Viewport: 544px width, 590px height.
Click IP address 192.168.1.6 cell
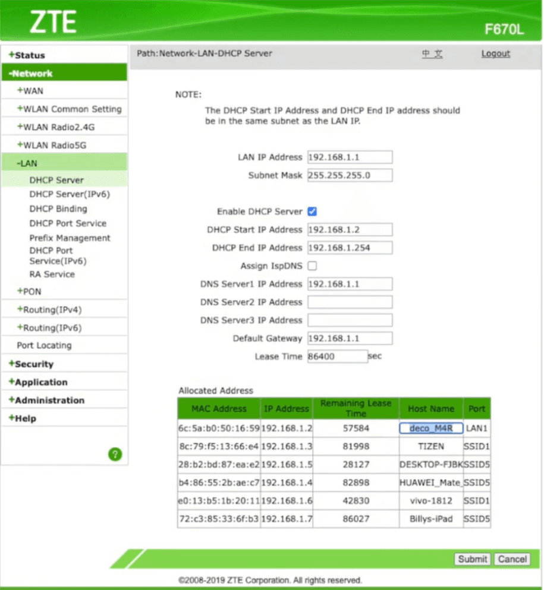tap(287, 500)
